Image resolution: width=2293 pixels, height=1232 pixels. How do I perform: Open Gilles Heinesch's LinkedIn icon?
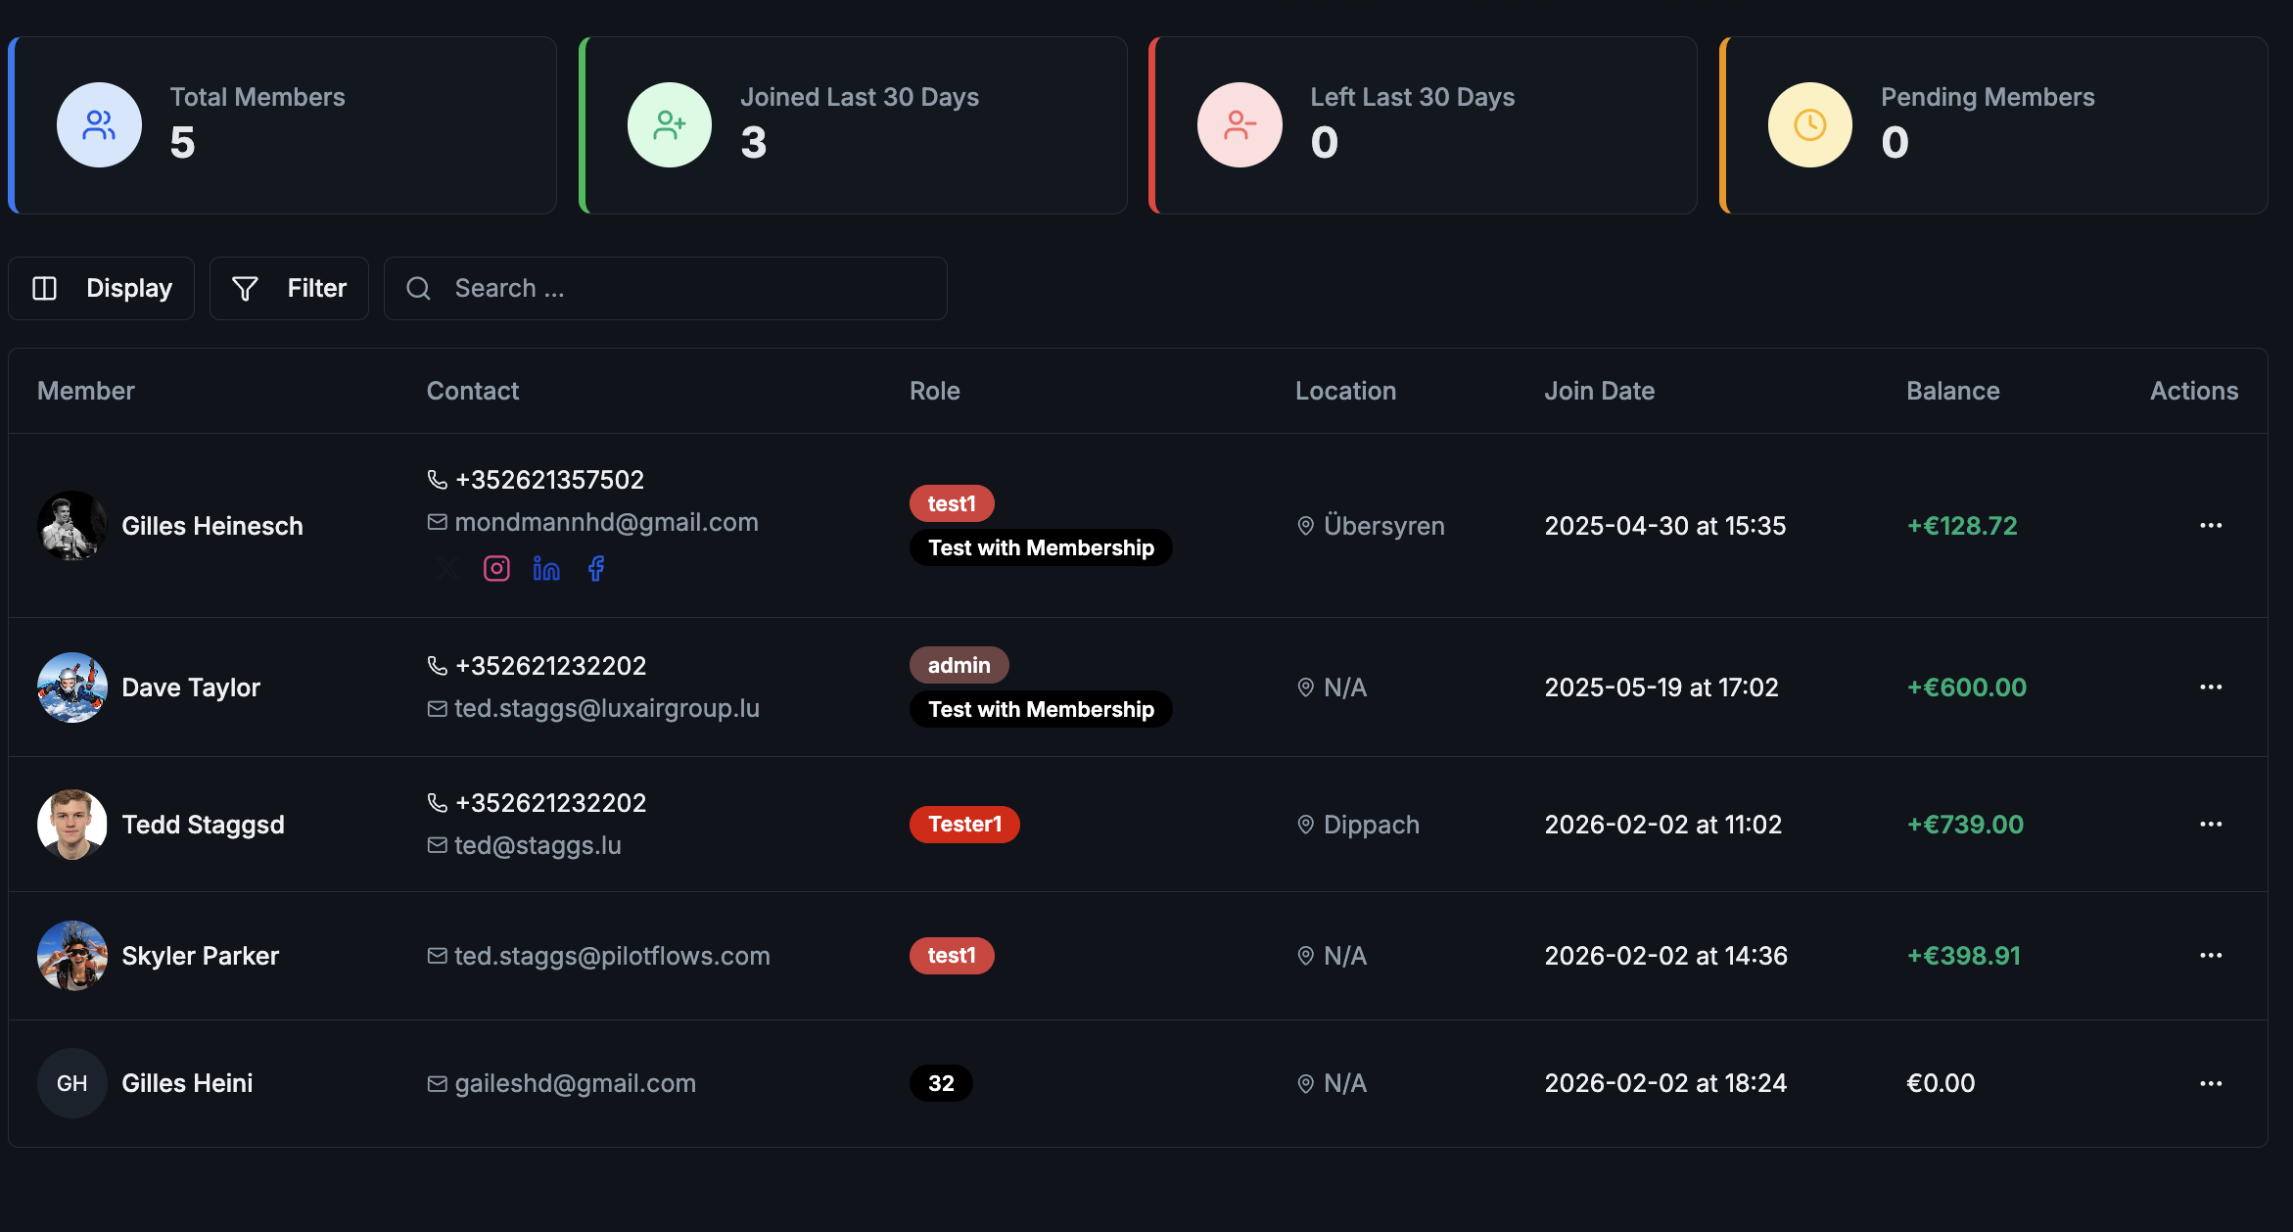click(546, 568)
